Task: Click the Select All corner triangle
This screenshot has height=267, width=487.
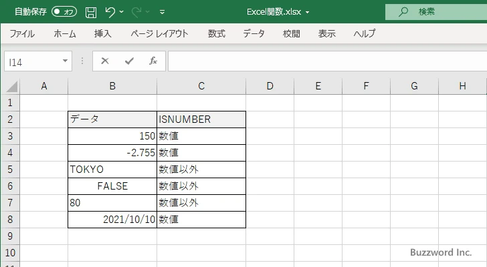Action: (11, 86)
